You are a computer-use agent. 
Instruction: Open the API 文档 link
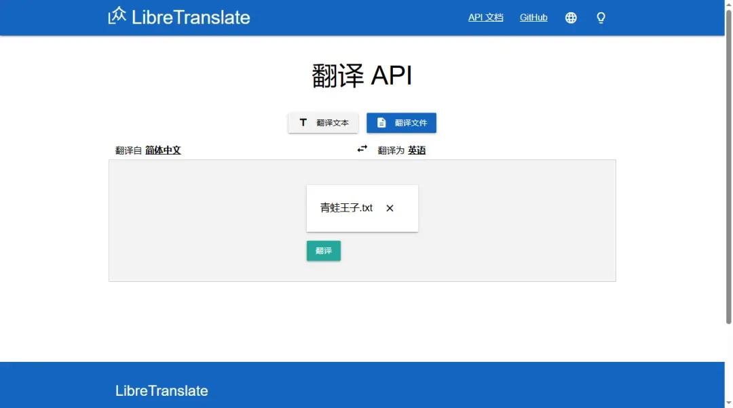click(x=486, y=18)
